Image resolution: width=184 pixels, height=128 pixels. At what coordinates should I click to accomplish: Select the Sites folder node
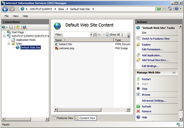tap(19, 44)
